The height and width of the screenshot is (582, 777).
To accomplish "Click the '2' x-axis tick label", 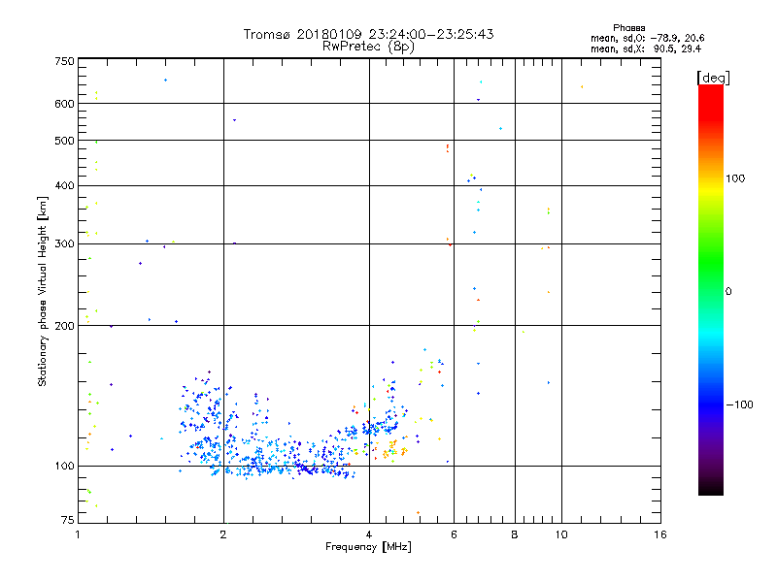I will (223, 534).
